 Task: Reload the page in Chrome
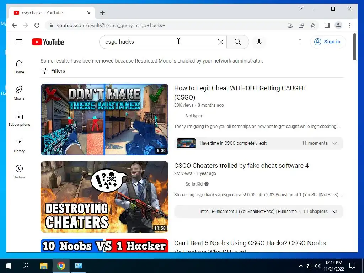point(37,25)
